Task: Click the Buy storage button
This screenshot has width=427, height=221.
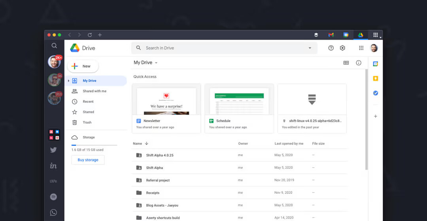Action: (88, 160)
